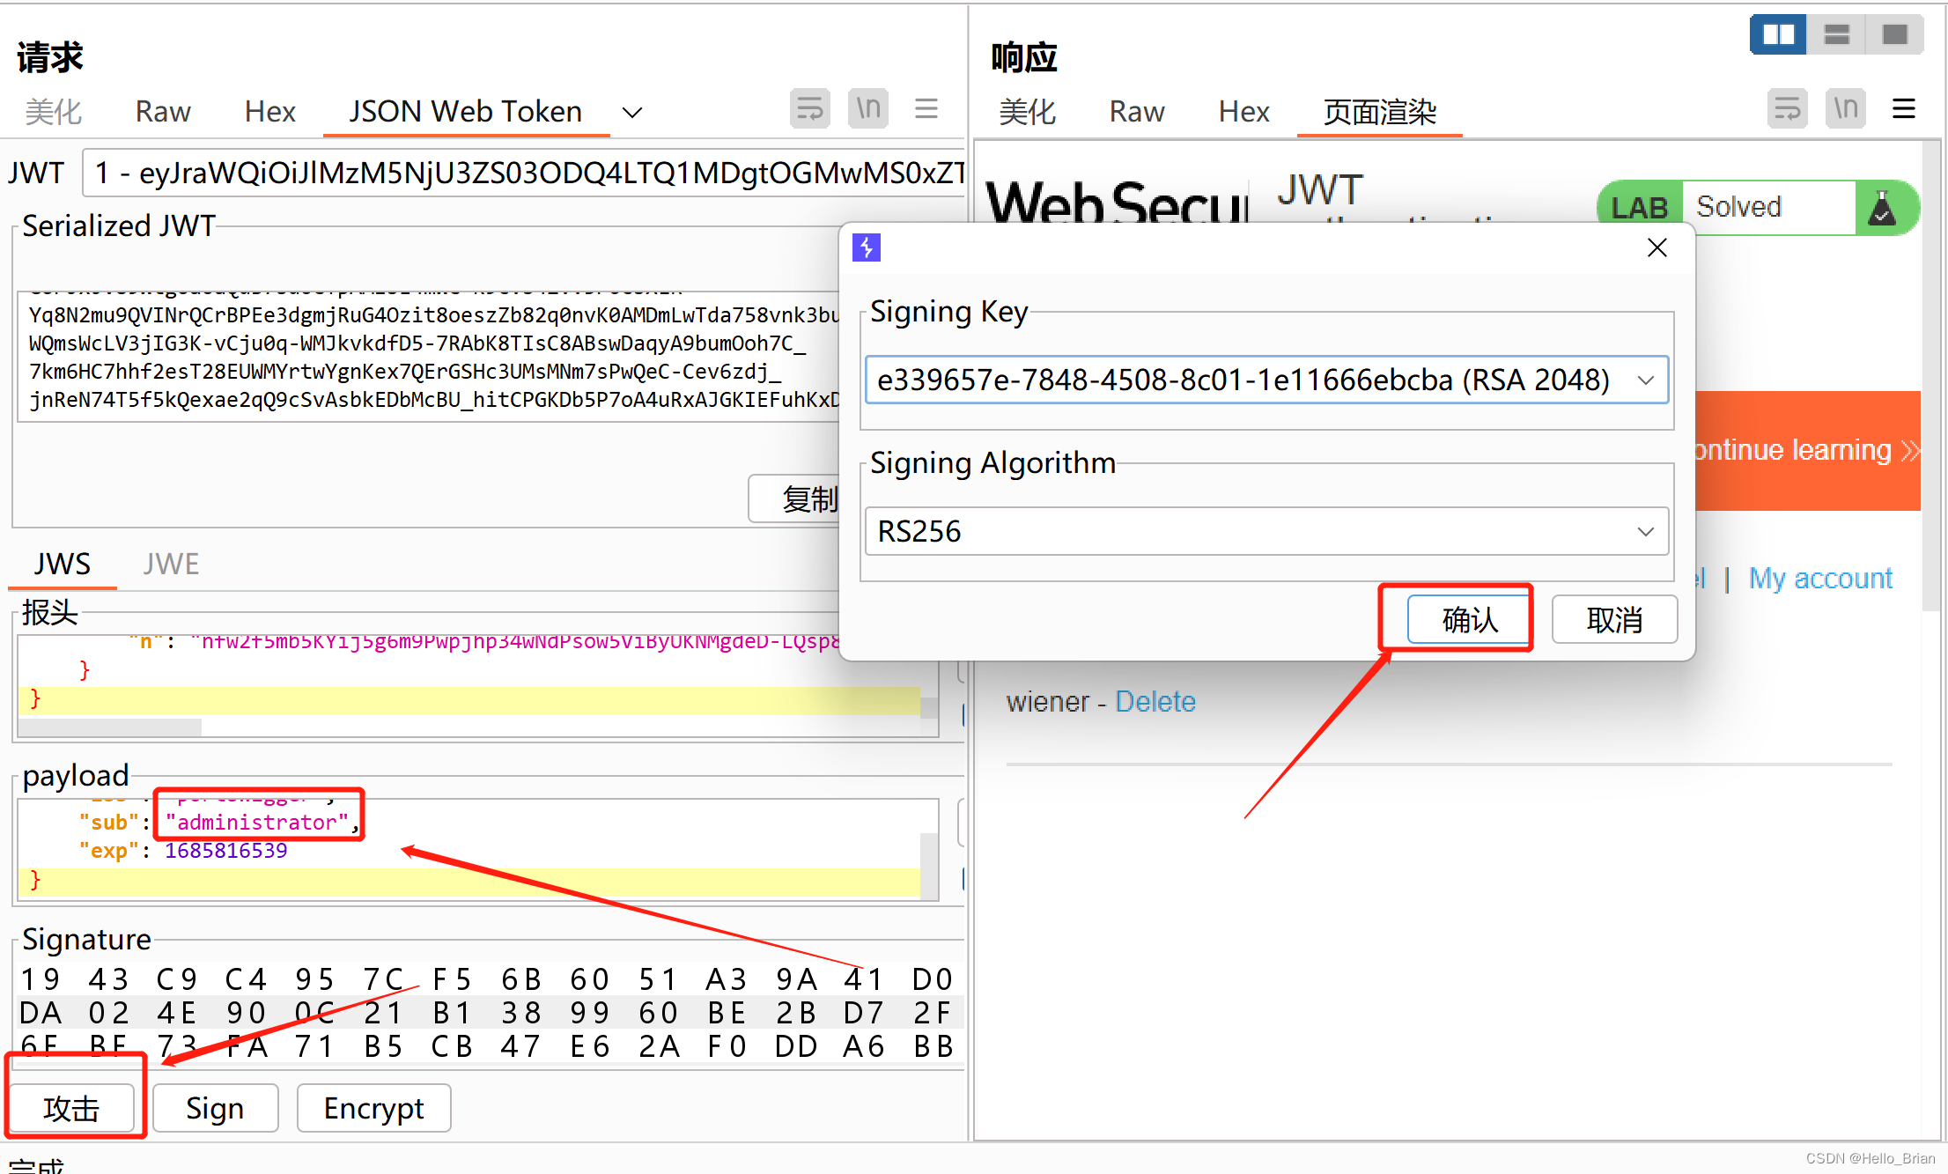Click the Sign button
1948x1174 pixels.
coord(216,1107)
